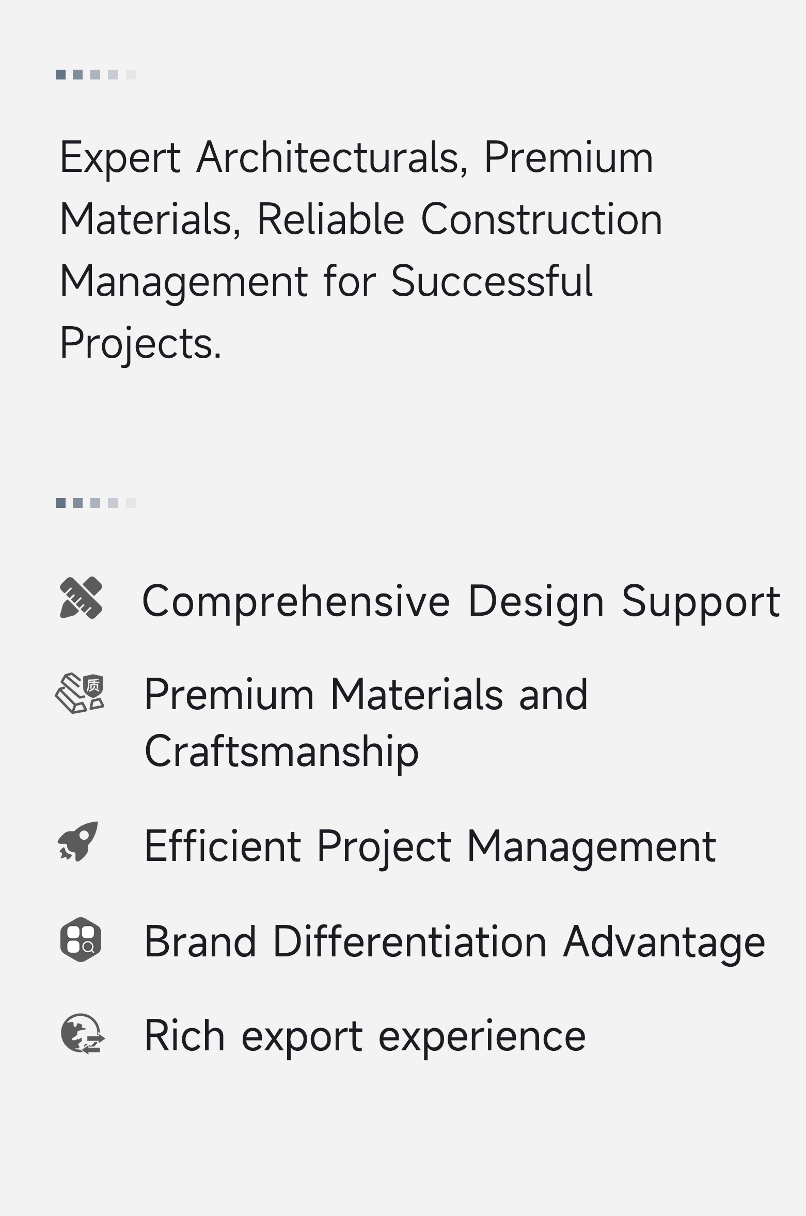Click faintest square in top dotted divider
Image resolution: width=806 pixels, height=1216 pixels.
131,74
